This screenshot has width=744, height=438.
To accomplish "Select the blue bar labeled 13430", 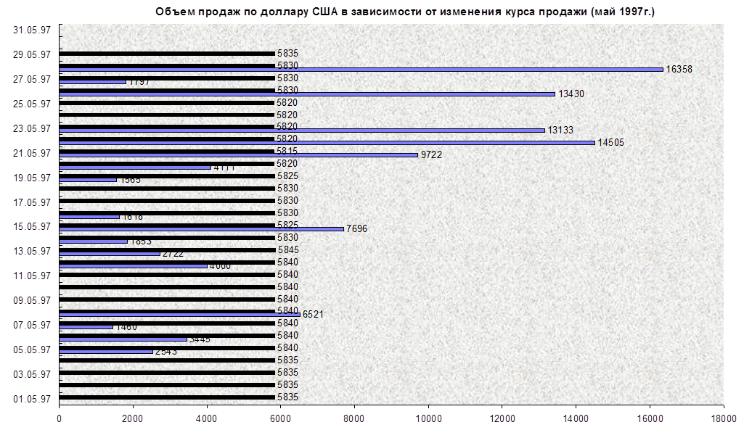I will [x=306, y=94].
